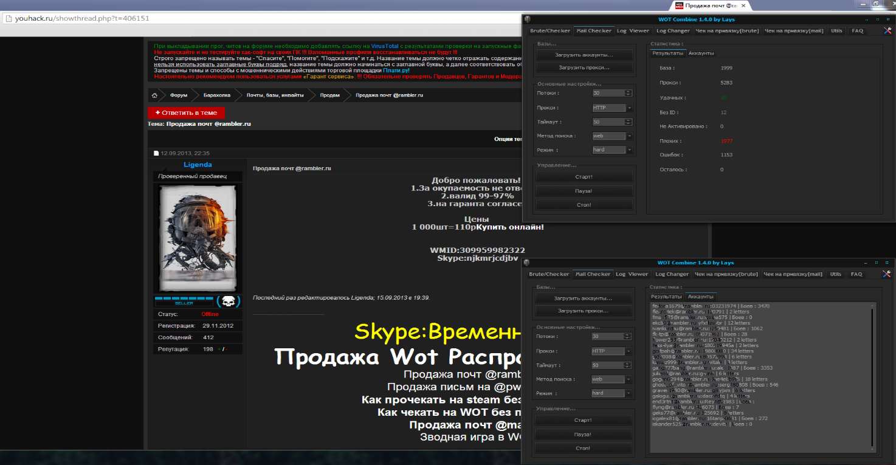Open the Ligenda user profile link
The image size is (896, 465).
[x=198, y=165]
